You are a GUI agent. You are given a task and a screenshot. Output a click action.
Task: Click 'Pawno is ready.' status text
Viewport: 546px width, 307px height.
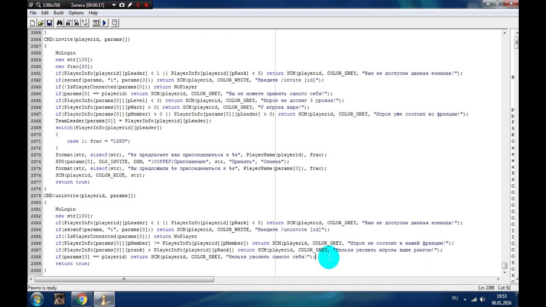(43, 288)
